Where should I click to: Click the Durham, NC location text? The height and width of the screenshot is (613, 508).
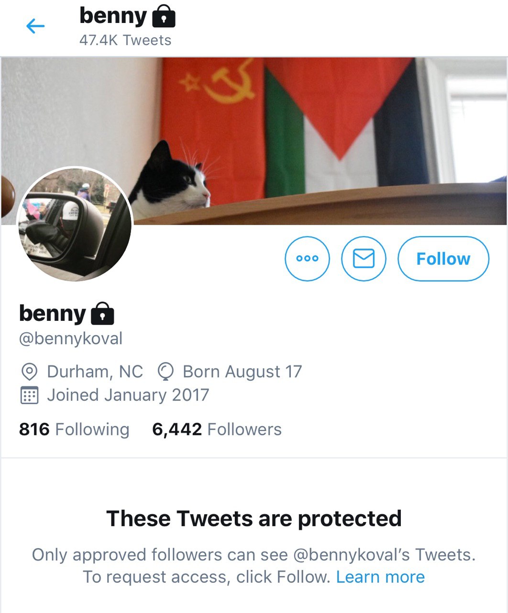95,372
